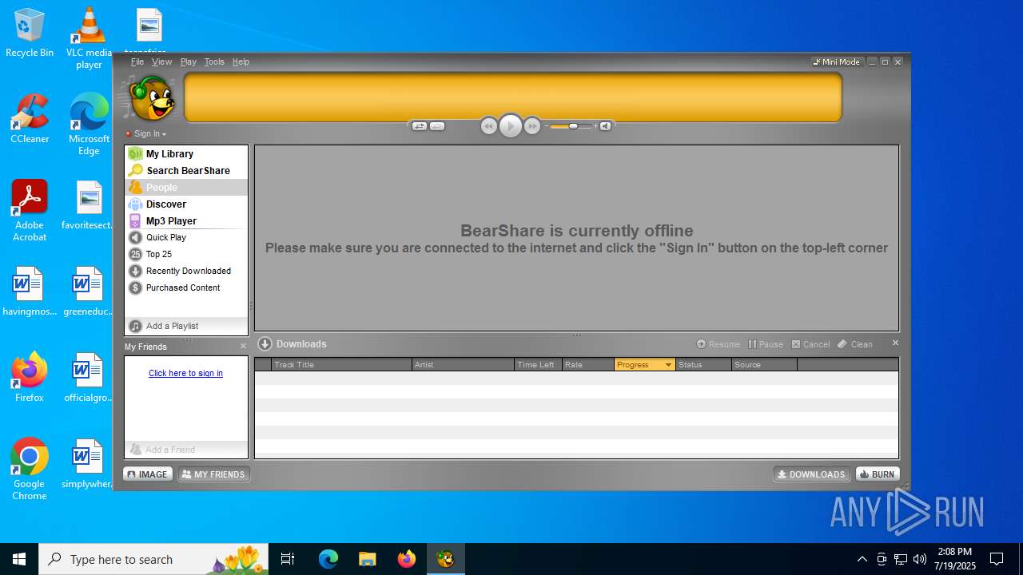Image resolution: width=1023 pixels, height=575 pixels.
Task: Open File Explorer from the taskbar
Action: click(x=367, y=559)
